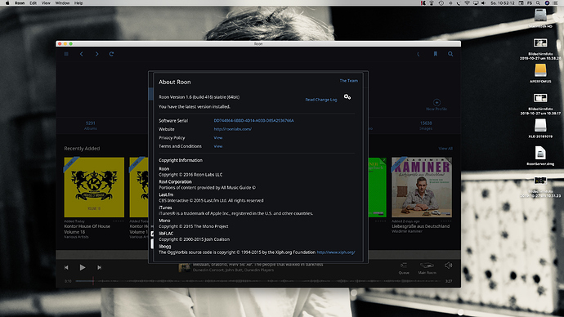564x317 pixels.
Task: Open Read Change Log link
Action: (x=321, y=100)
